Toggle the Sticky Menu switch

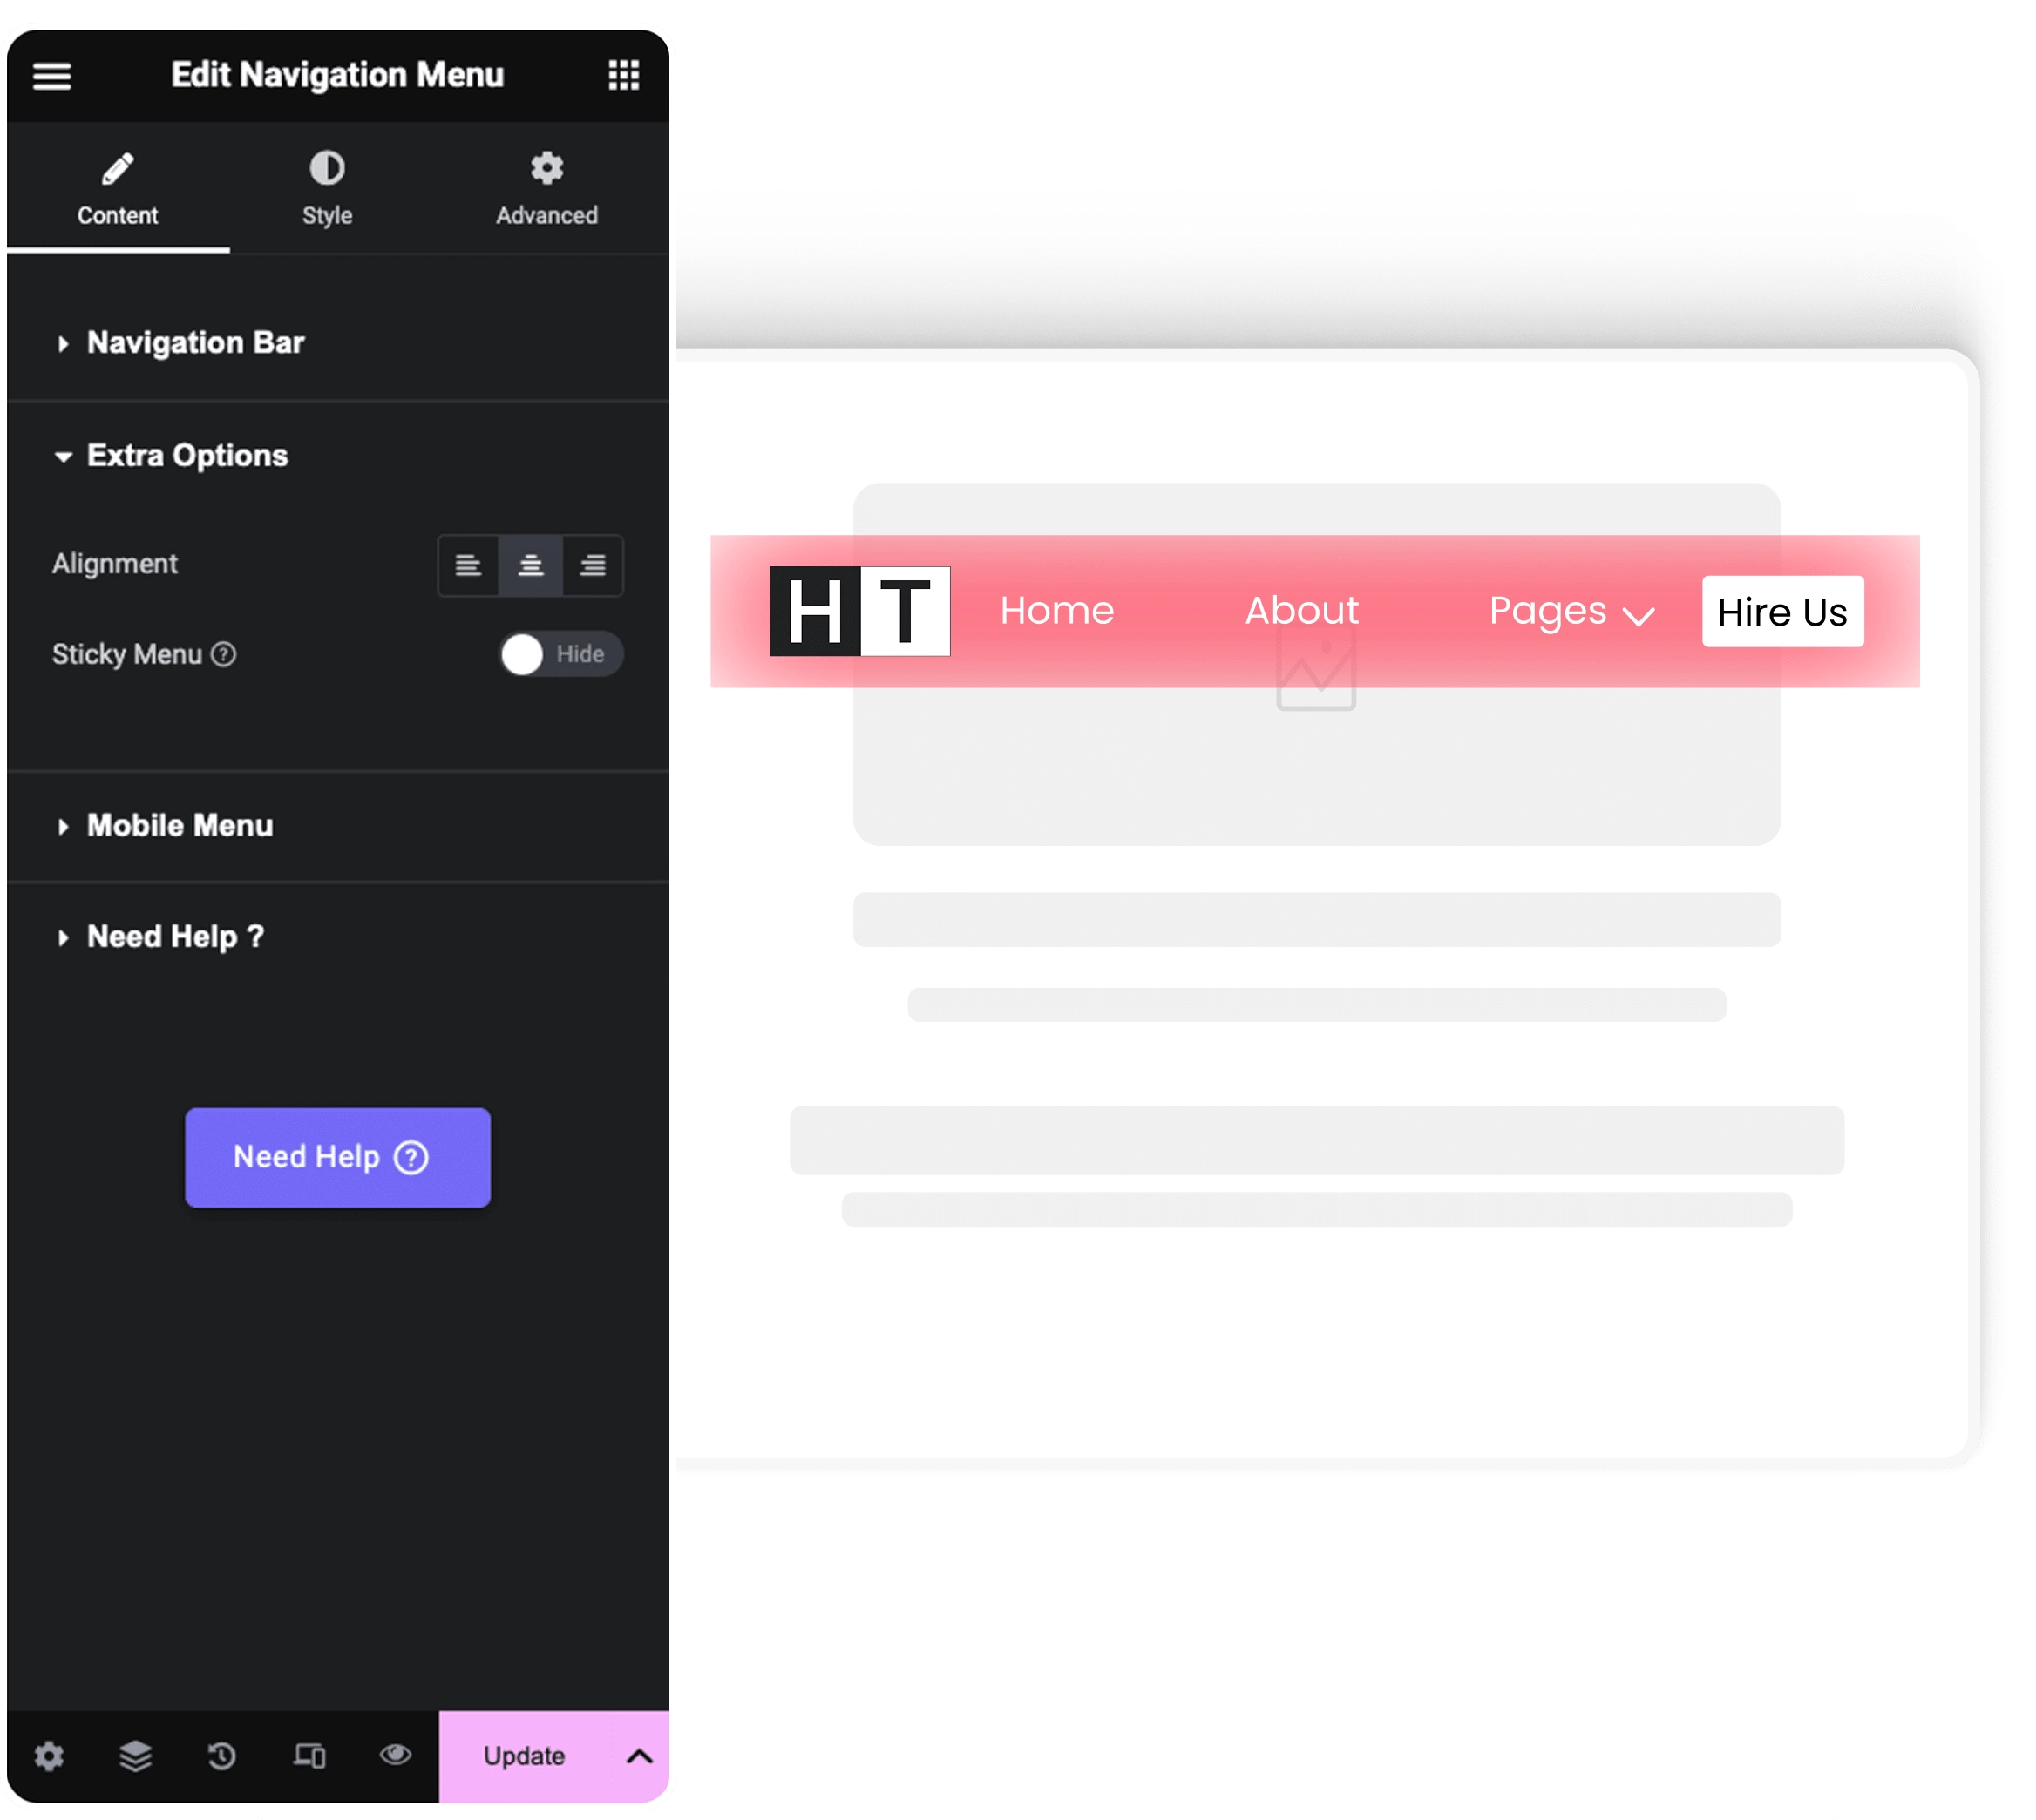click(560, 655)
